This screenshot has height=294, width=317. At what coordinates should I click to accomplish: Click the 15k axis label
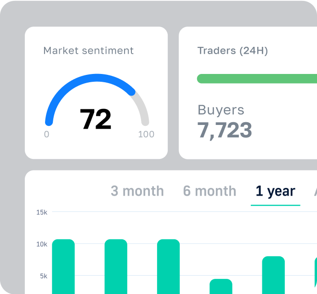pos(42,212)
